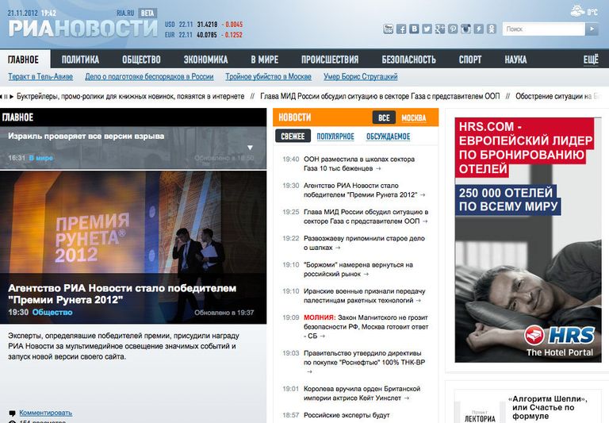Open the VKontakte social icon
609x423 pixels.
pyautogui.click(x=414, y=29)
